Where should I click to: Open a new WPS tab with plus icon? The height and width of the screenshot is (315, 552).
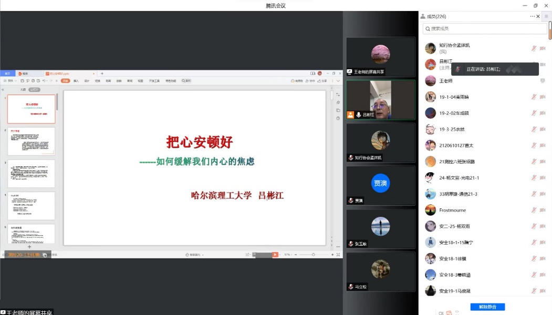[102, 73]
